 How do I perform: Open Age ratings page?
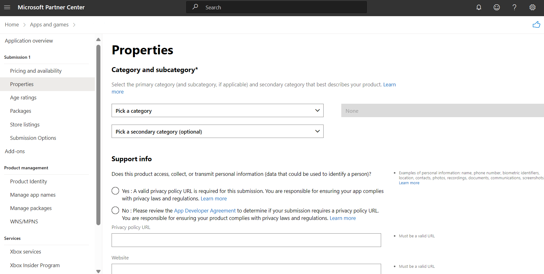coord(23,98)
